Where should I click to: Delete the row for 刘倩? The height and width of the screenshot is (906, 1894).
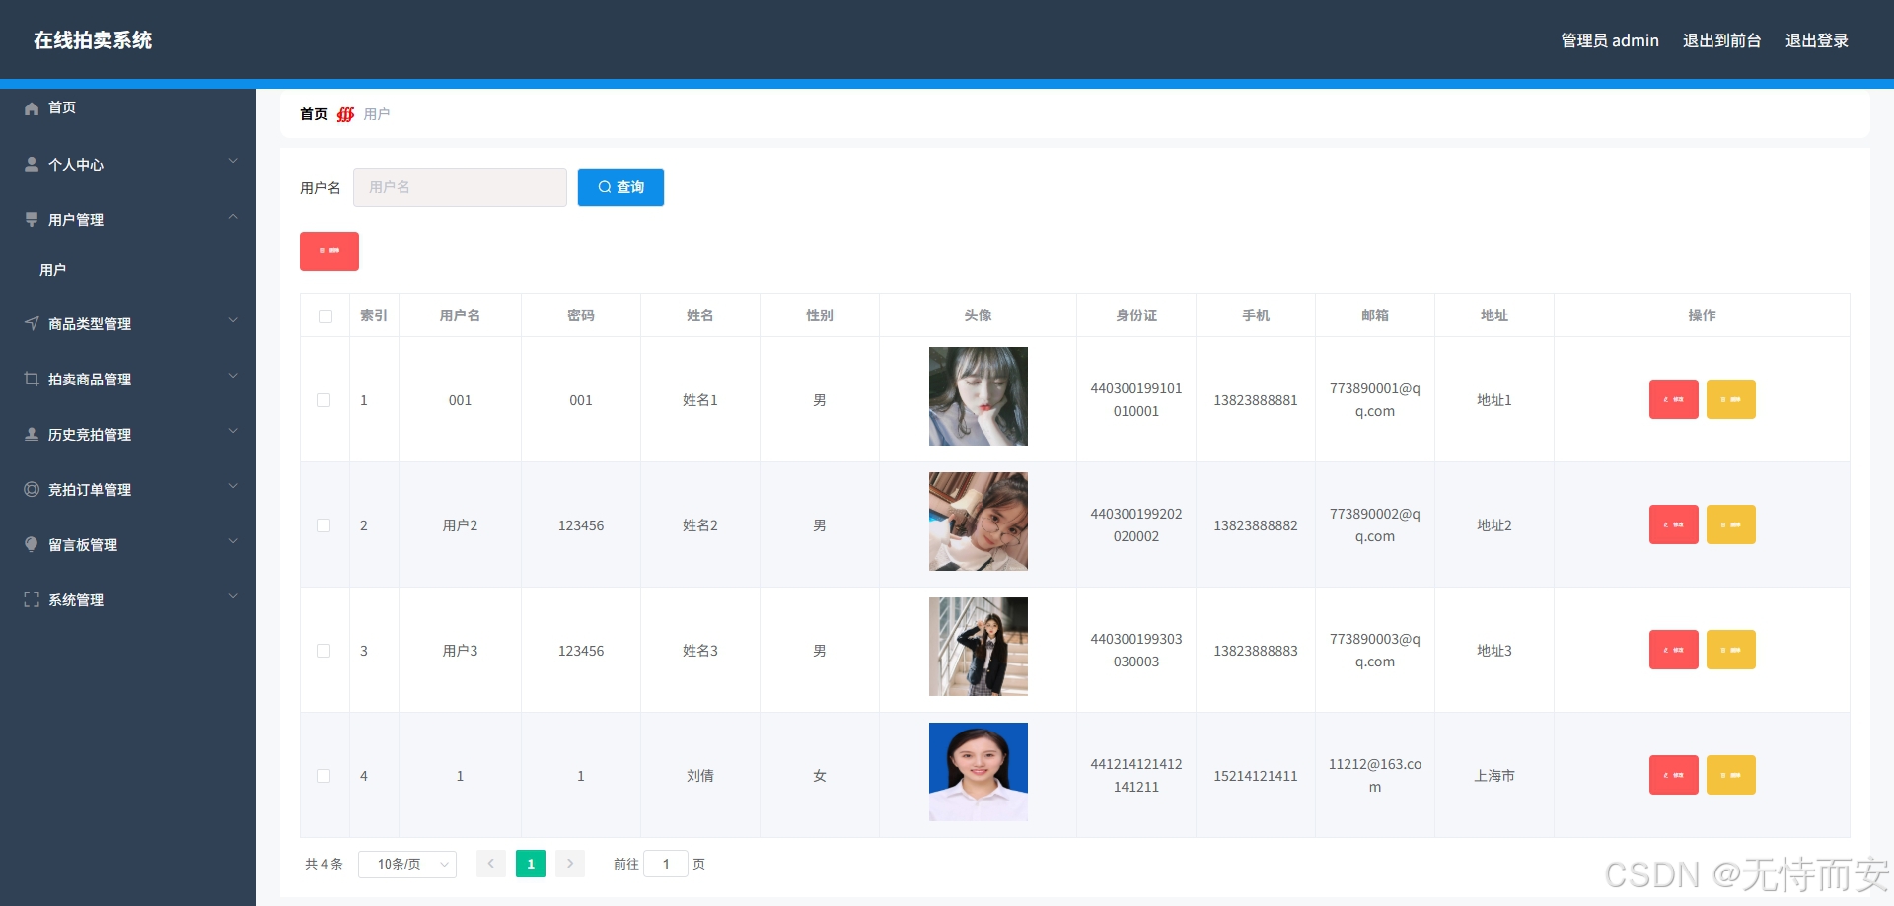point(1730,775)
